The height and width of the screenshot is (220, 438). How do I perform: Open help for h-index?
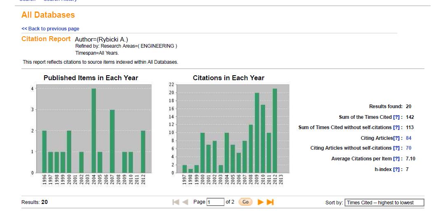(396, 169)
